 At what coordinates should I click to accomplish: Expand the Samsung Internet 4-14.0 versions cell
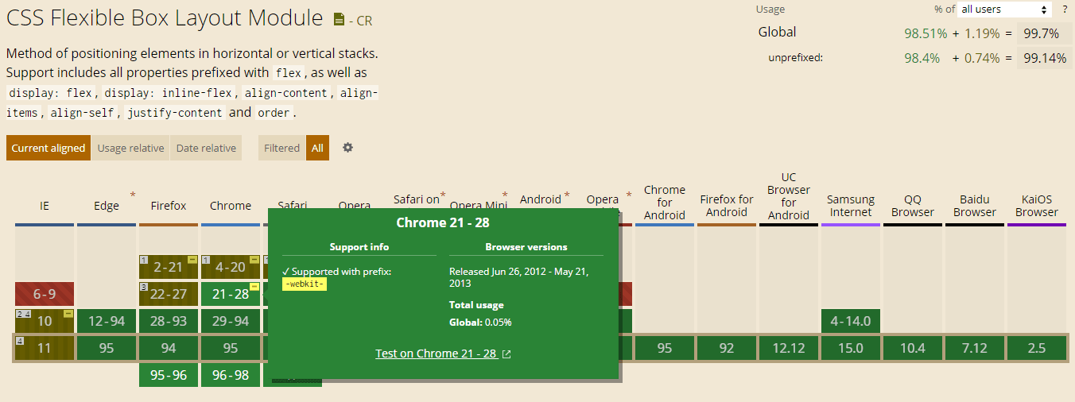pos(850,321)
